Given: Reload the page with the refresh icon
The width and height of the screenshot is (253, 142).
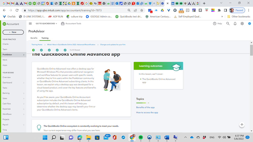Looking at the screenshot, I should tap(17, 10).
